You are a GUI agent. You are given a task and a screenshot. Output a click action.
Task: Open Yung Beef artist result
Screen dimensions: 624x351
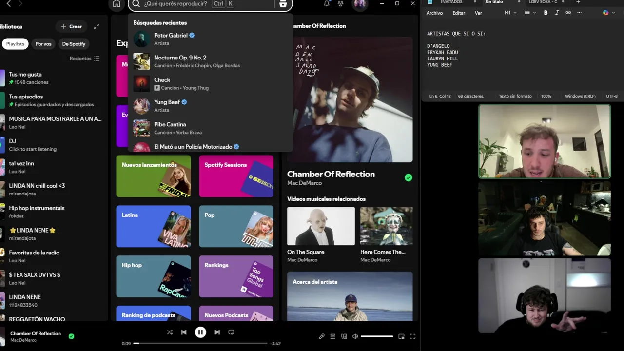pos(210,106)
